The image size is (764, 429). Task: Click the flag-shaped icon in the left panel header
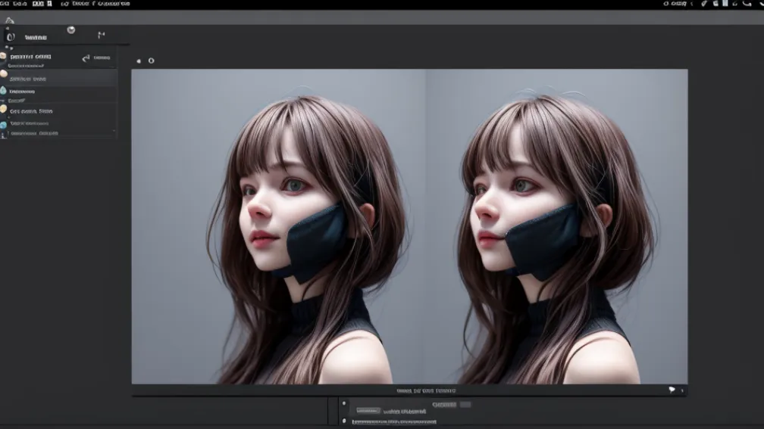pyautogui.click(x=102, y=35)
